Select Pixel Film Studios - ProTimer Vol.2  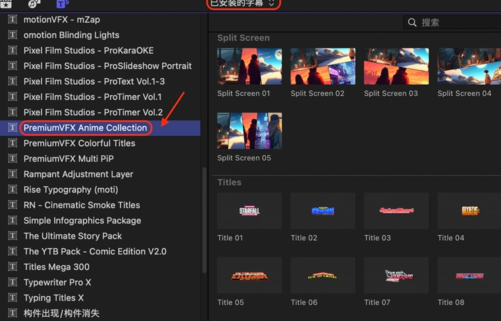[x=93, y=112]
